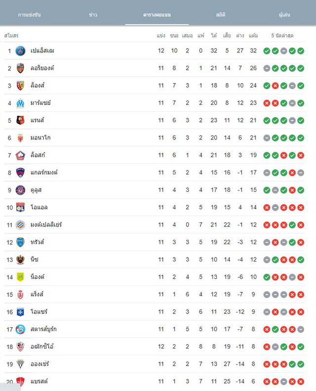Viewport: 316px width, 391px height.
Task: Switch to the ผู้เล่น tab
Action: pyautogui.click(x=284, y=15)
